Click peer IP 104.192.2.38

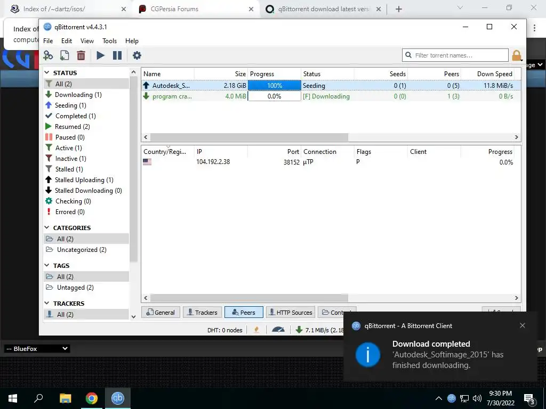(x=213, y=162)
